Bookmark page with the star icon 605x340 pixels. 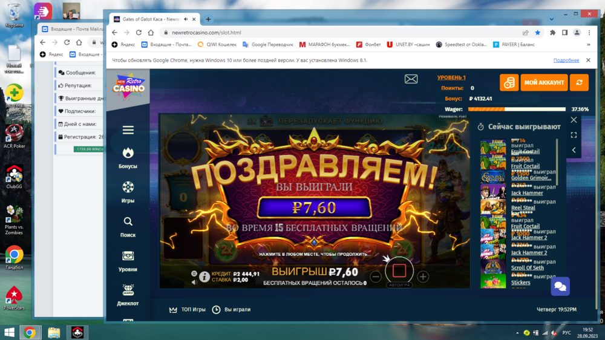pyautogui.click(x=538, y=33)
